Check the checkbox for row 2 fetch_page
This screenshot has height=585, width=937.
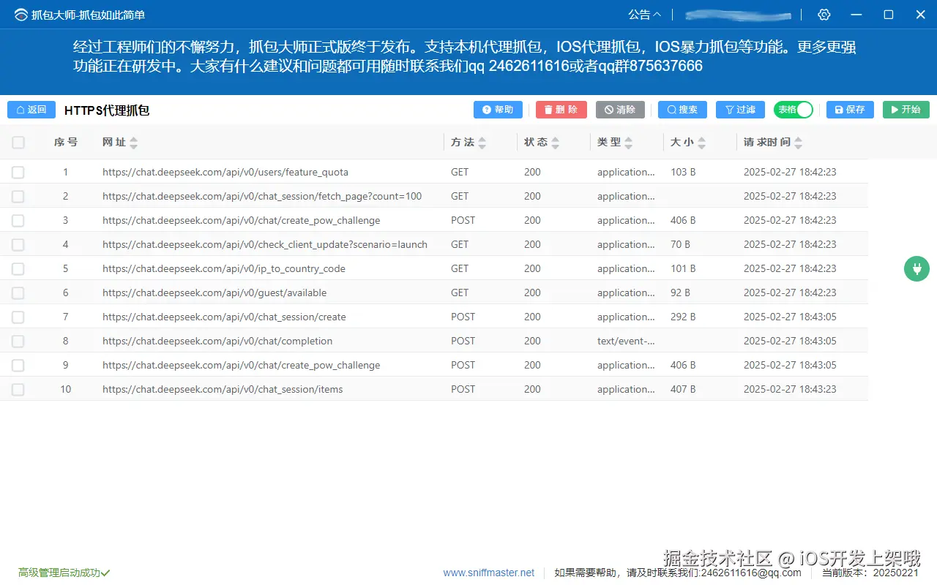(18, 197)
